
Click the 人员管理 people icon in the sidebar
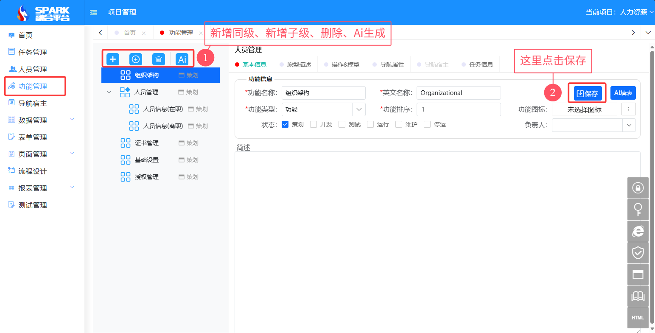tap(13, 69)
